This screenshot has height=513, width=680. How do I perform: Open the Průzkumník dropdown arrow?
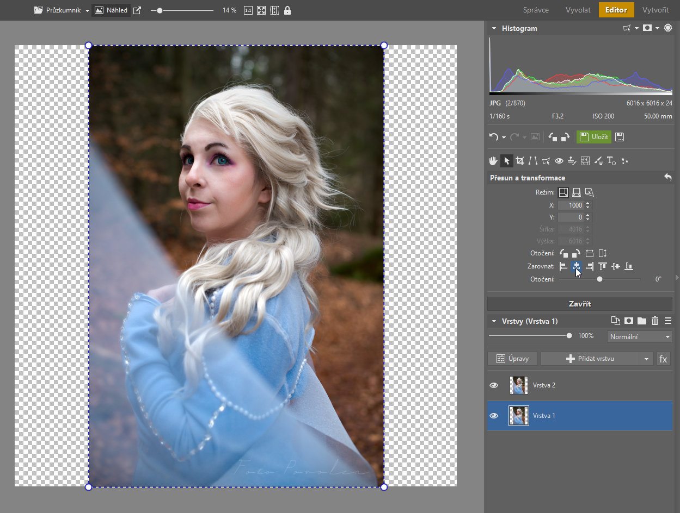point(87,10)
